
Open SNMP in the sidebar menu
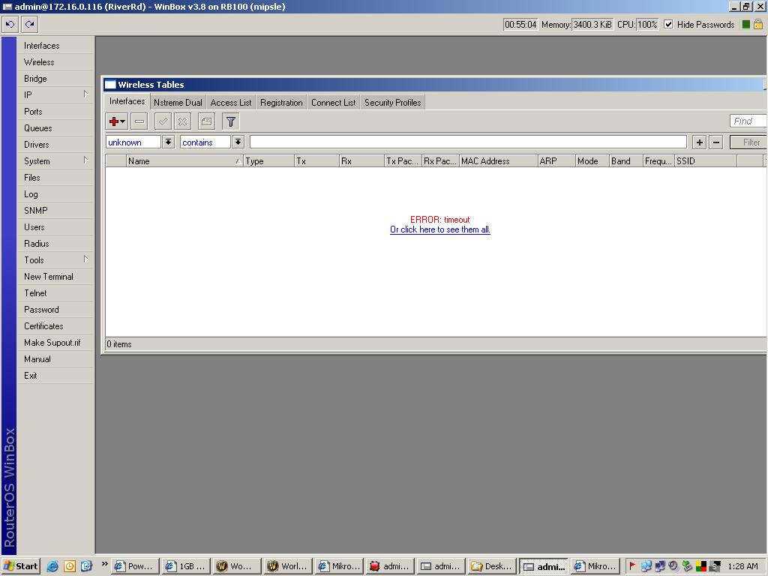pyautogui.click(x=55, y=211)
